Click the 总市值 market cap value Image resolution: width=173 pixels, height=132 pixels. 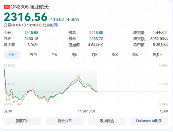[x=161, y=45]
